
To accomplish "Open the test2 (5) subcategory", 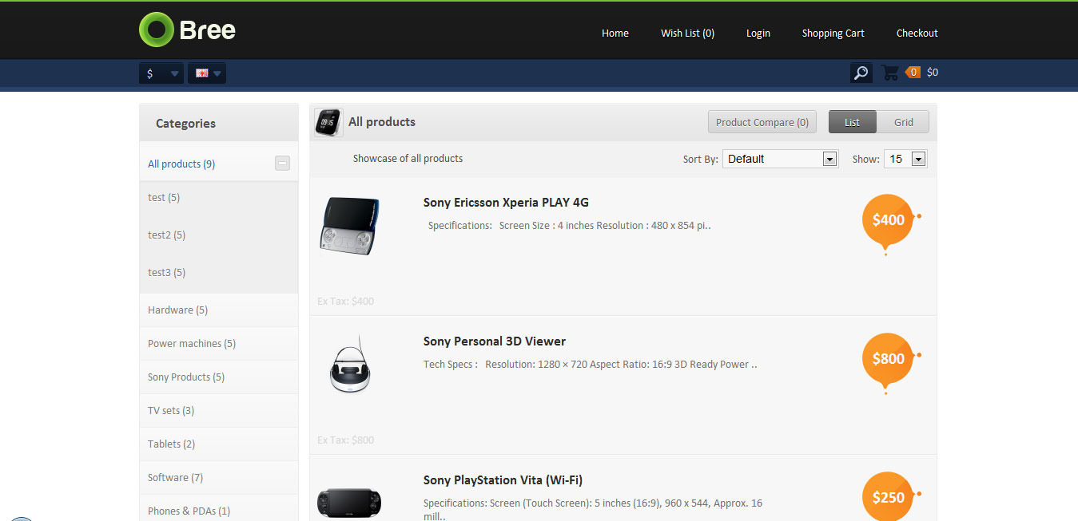I will click(x=166, y=235).
